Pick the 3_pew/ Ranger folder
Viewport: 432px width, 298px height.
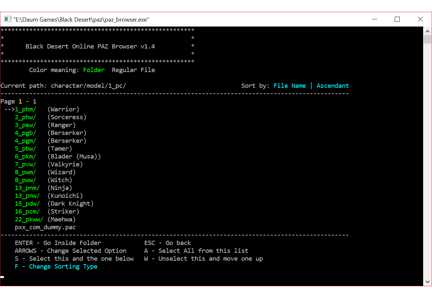click(25, 125)
